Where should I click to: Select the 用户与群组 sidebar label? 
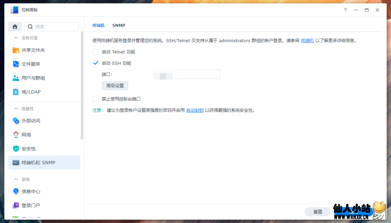click(33, 78)
